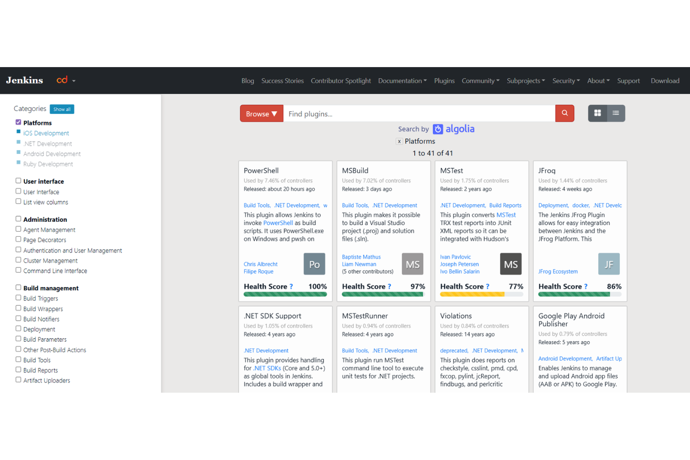690x460 pixels.
Task: Click the Jenkins logo in the navbar
Action: tap(24, 80)
